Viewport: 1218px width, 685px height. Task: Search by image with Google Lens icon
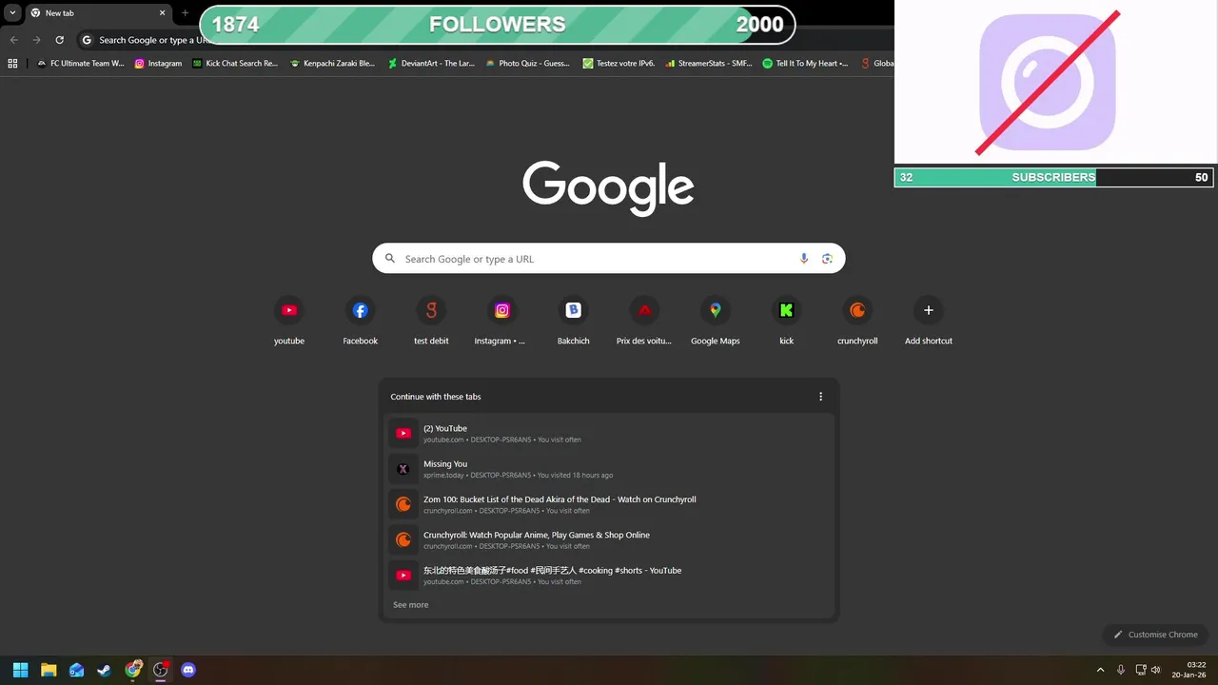coord(827,259)
